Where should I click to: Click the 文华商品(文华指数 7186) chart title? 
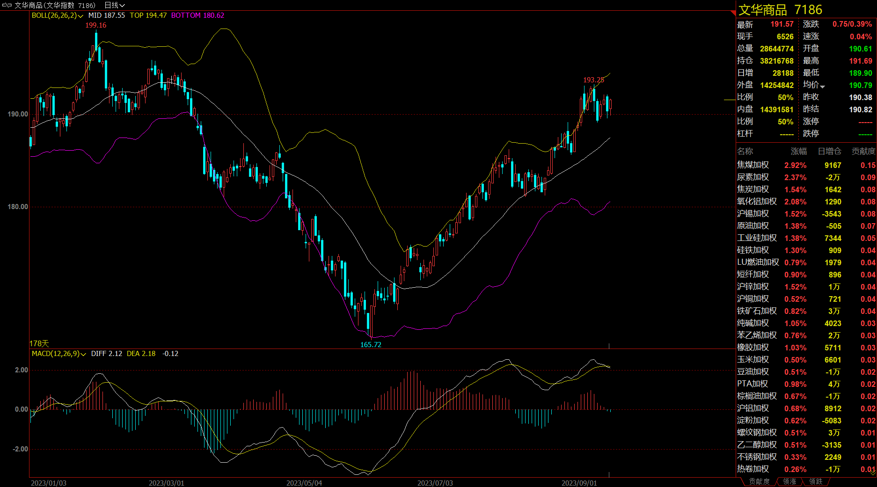pos(55,5)
